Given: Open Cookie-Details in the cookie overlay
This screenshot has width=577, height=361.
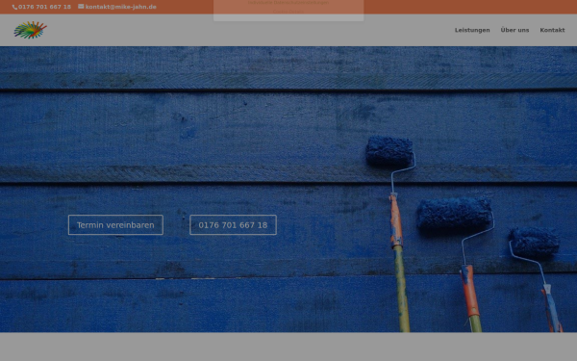Looking at the screenshot, I should [x=288, y=12].
